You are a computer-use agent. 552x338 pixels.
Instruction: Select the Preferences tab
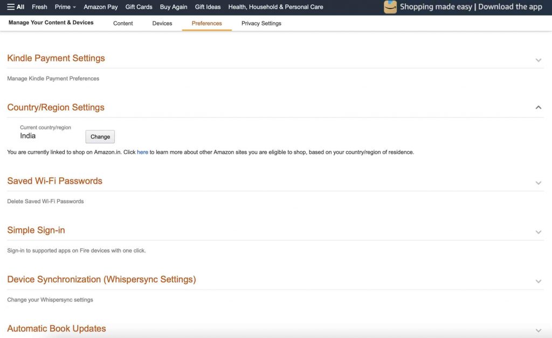(206, 23)
